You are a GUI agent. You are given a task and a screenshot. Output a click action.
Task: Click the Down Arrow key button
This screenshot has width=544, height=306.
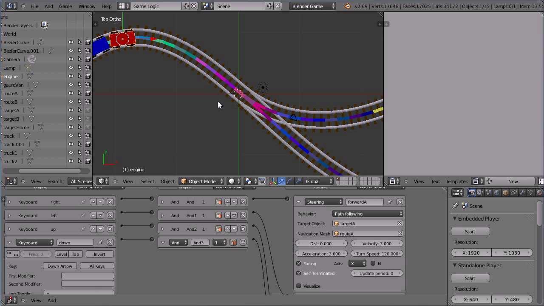pyautogui.click(x=60, y=266)
